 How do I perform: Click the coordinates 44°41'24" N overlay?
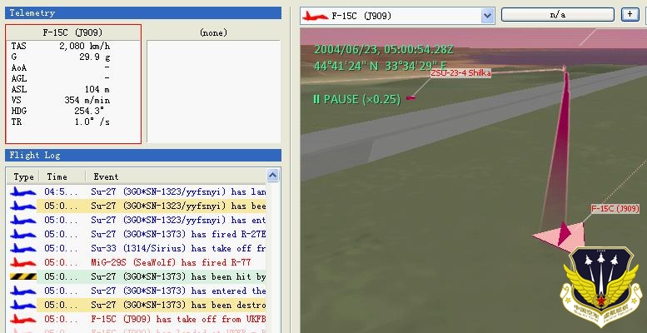pyautogui.click(x=347, y=66)
